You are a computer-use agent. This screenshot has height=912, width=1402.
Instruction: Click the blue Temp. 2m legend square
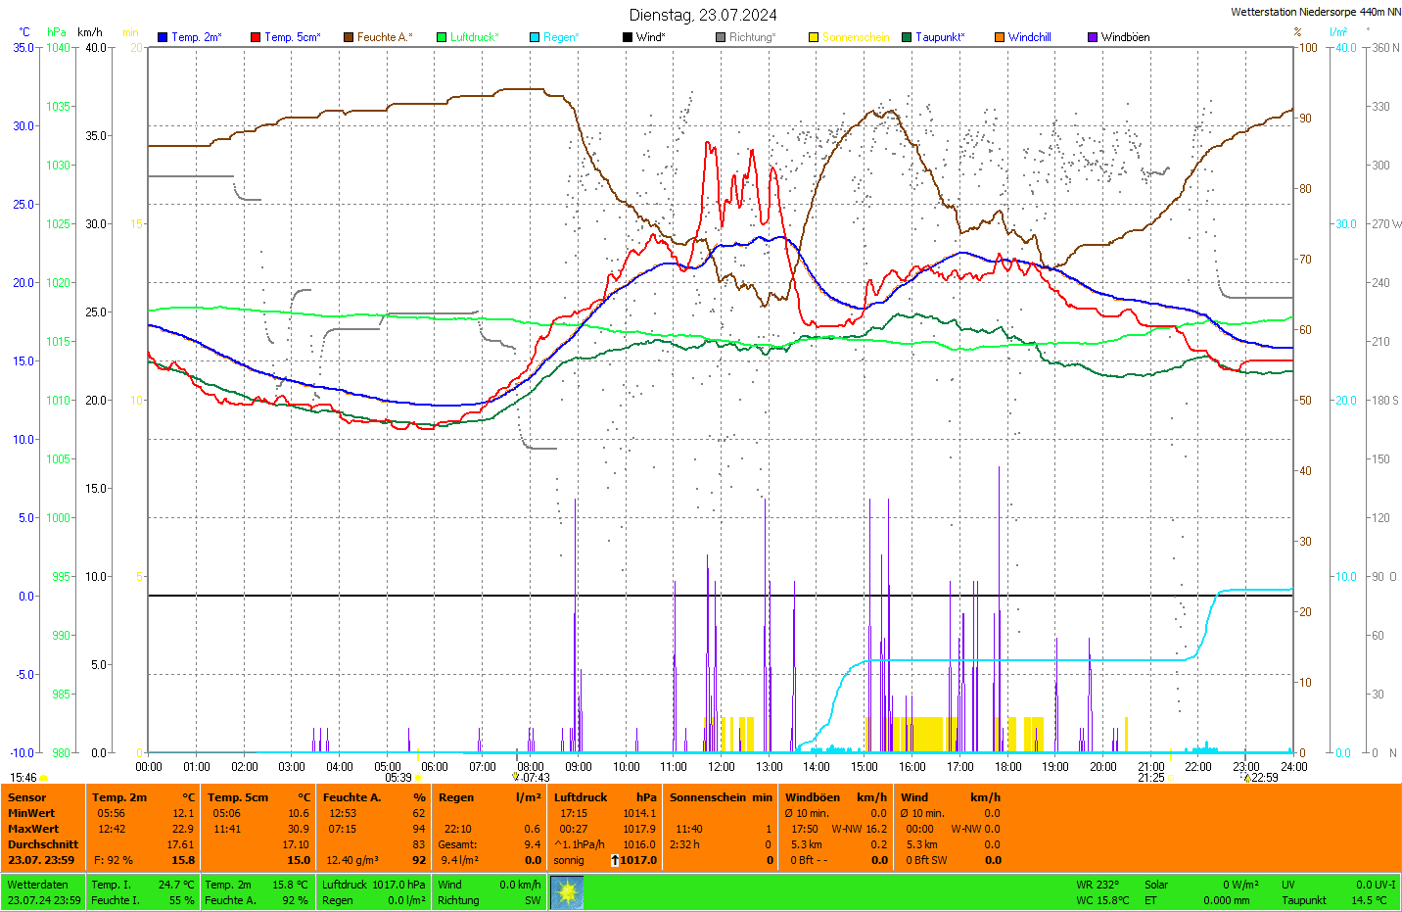coord(163,37)
